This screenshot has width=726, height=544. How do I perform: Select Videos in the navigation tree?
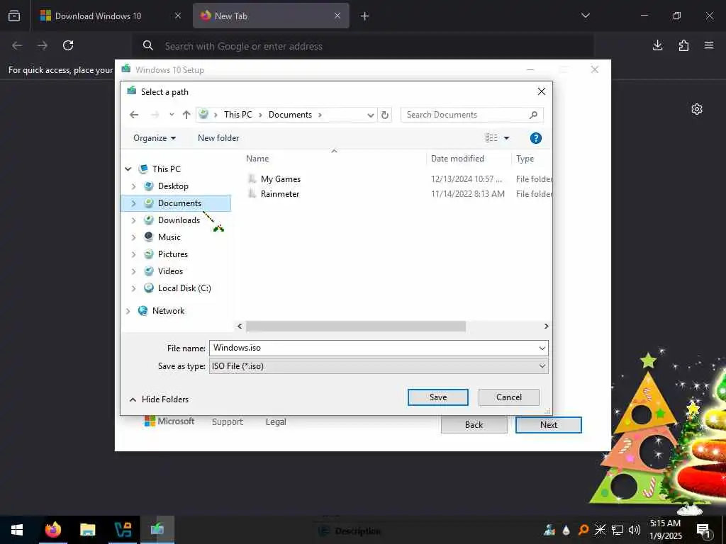[170, 271]
